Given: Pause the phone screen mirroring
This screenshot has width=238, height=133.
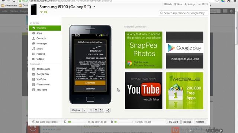Looking at the screenshot, I should click(x=90, y=110).
